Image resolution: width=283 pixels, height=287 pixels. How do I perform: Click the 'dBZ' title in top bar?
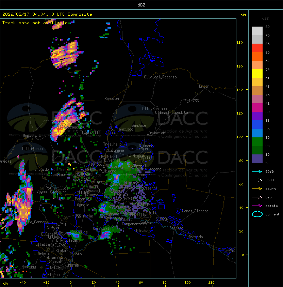click(141, 5)
